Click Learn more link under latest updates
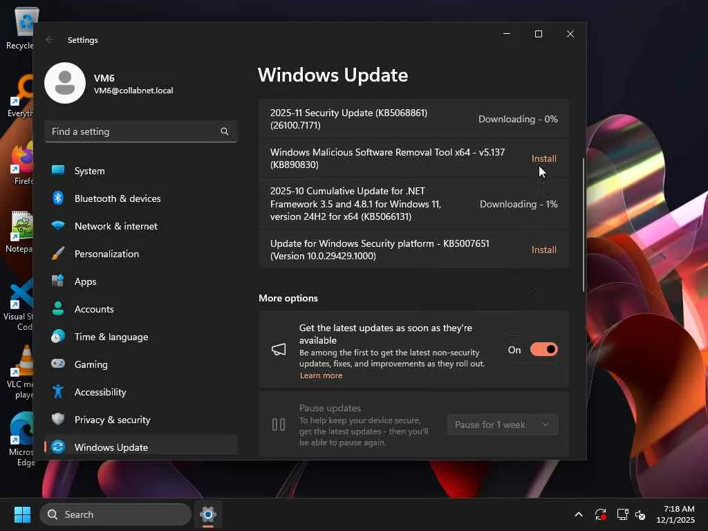This screenshot has height=531, width=708. (x=321, y=375)
